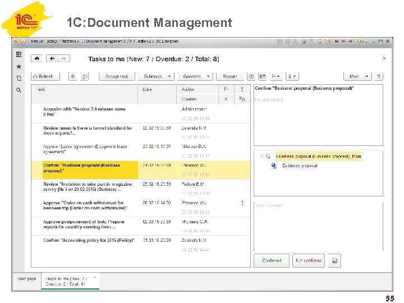Open help with question mark button

point(379,76)
